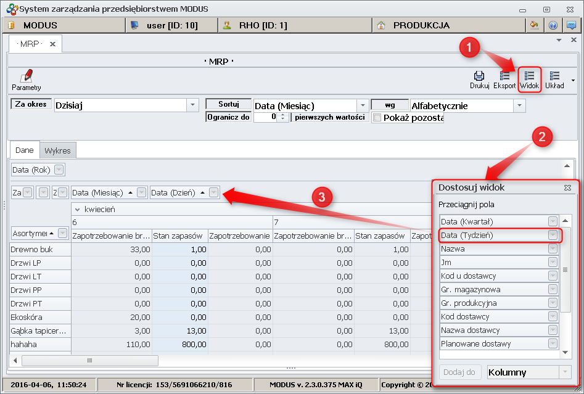Open the Eksport toolbar icon
Viewport: 584px width, 394px height.
[504, 76]
